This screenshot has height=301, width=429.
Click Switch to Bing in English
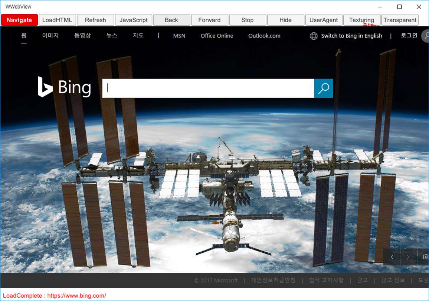(x=351, y=36)
